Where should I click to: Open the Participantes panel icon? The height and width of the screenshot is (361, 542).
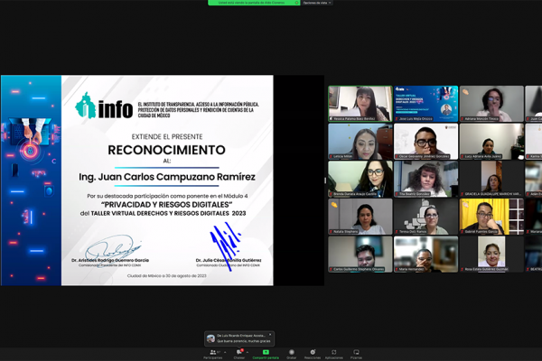(x=213, y=352)
